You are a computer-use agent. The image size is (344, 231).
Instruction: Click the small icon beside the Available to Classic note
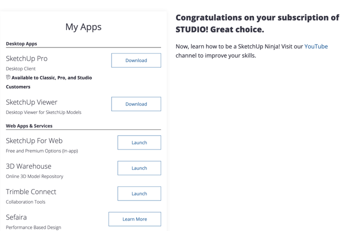coord(8,77)
